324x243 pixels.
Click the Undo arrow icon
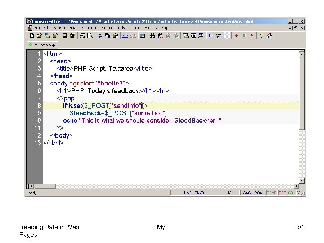click(125, 36)
